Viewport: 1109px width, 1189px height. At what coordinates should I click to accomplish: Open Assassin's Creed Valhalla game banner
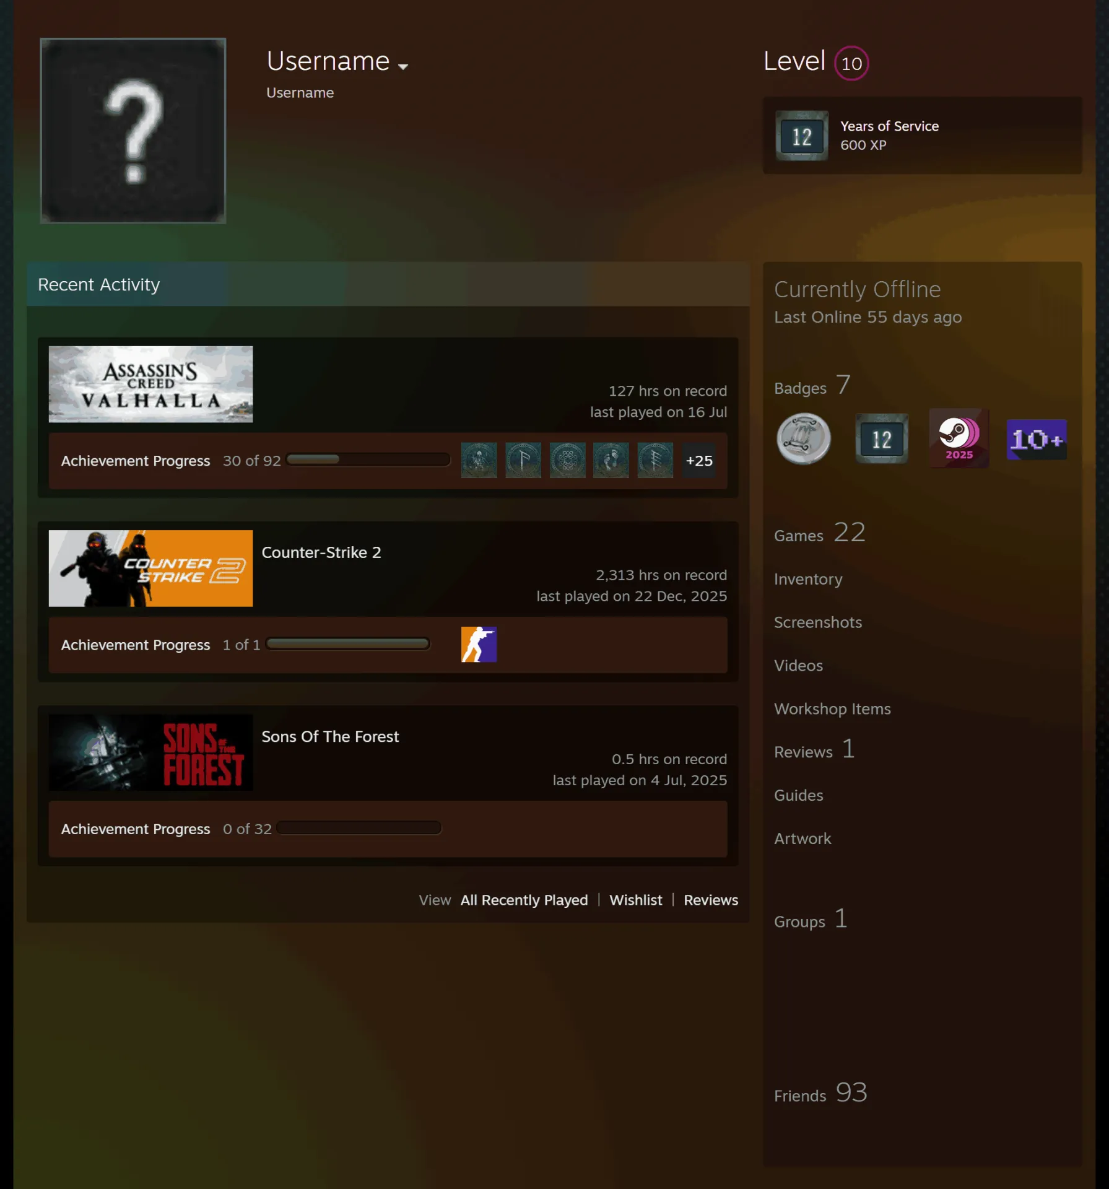pyautogui.click(x=150, y=384)
